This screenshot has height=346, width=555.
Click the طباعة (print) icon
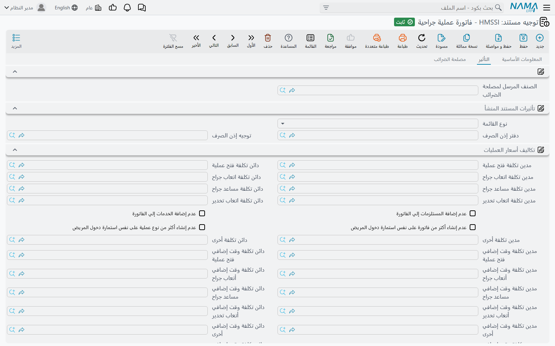pyautogui.click(x=402, y=38)
